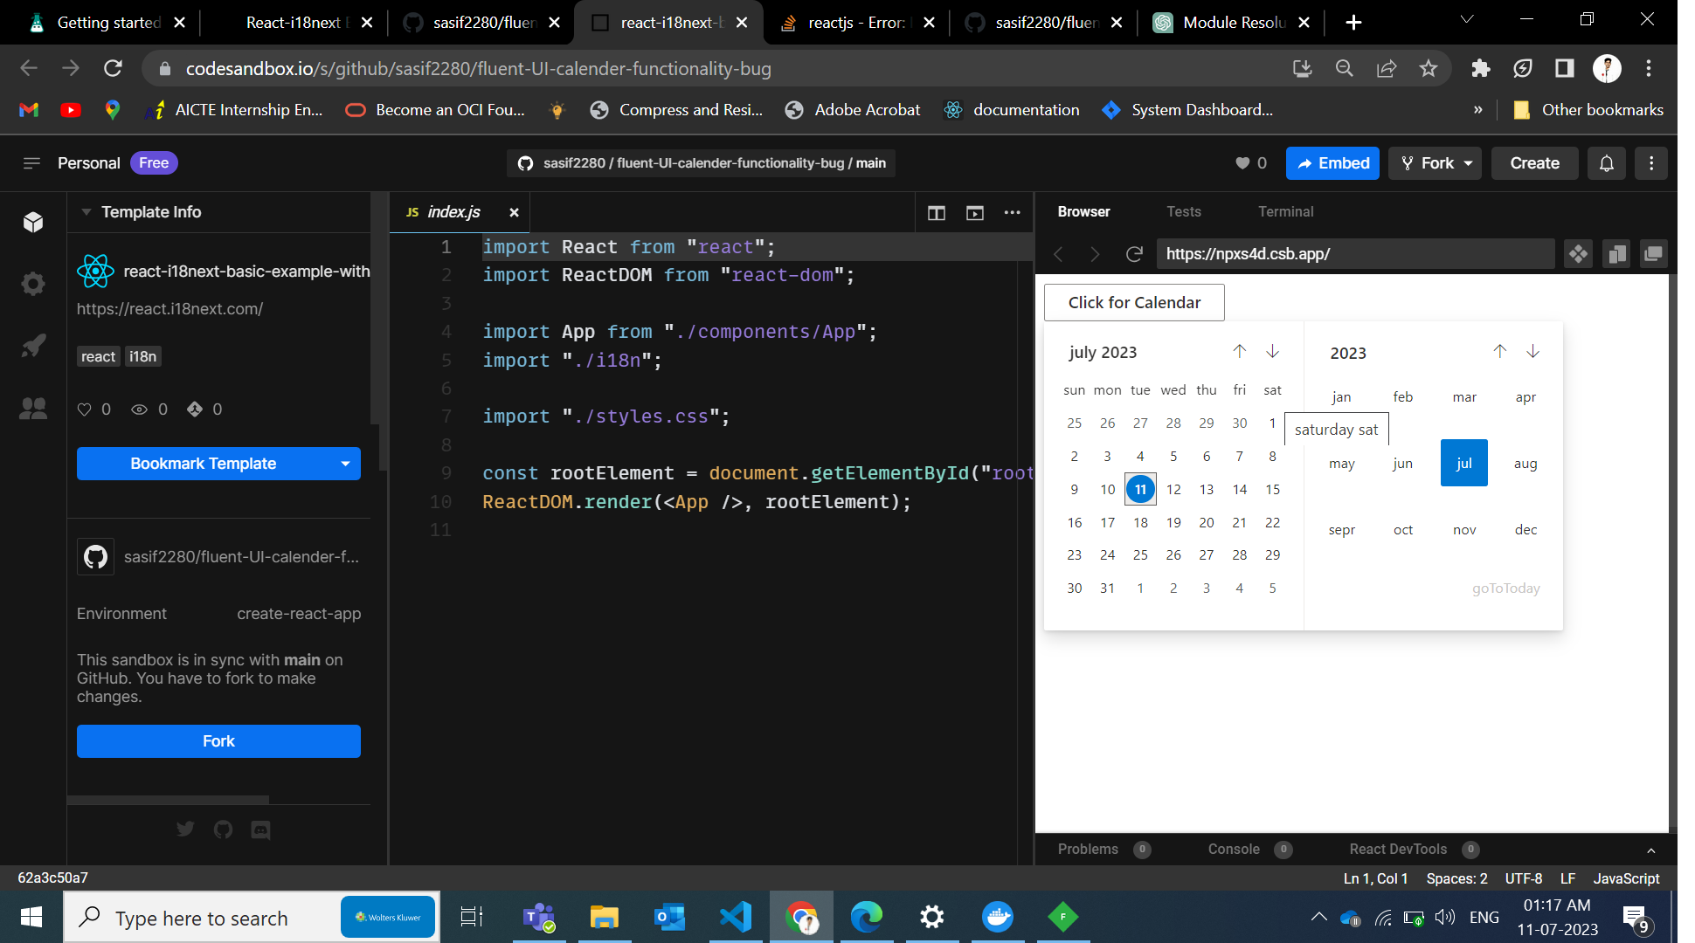Image resolution: width=1695 pixels, height=943 pixels.
Task: Toggle the Embed option for the sandbox
Action: click(1332, 162)
